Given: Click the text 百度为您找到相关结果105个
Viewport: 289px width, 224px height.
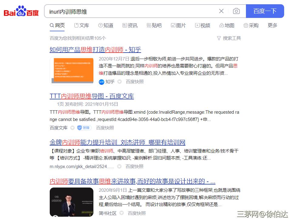Looking at the screenshot, I should click(78, 38).
